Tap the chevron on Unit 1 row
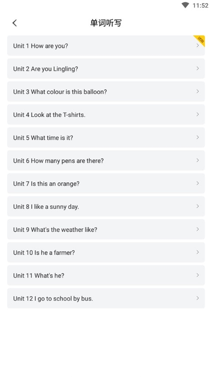This screenshot has height=377, width=212. (x=197, y=45)
